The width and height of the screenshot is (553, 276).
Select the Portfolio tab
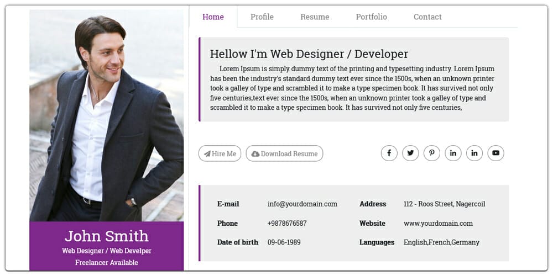click(371, 17)
